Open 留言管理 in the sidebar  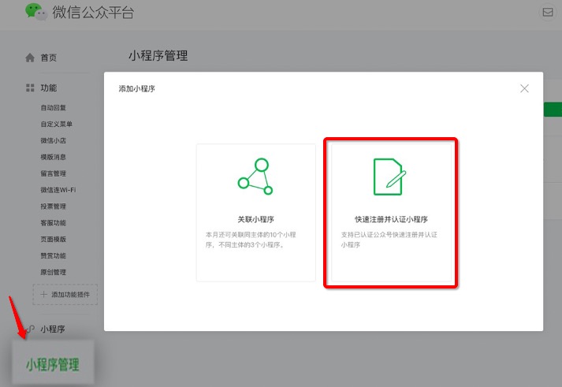click(54, 173)
